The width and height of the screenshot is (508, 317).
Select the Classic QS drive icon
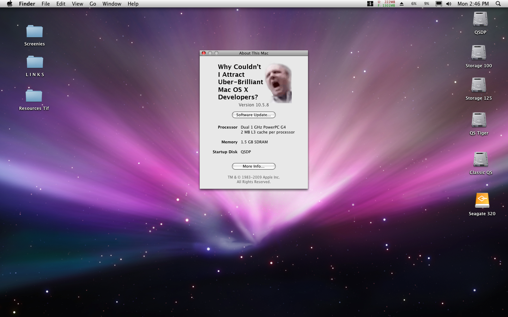[x=480, y=160]
